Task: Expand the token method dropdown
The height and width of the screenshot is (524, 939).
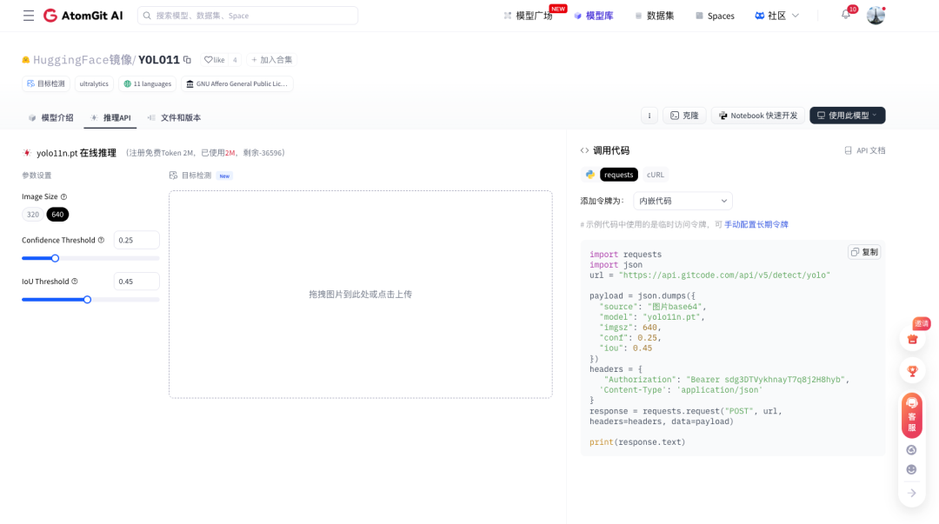Action: click(x=683, y=201)
